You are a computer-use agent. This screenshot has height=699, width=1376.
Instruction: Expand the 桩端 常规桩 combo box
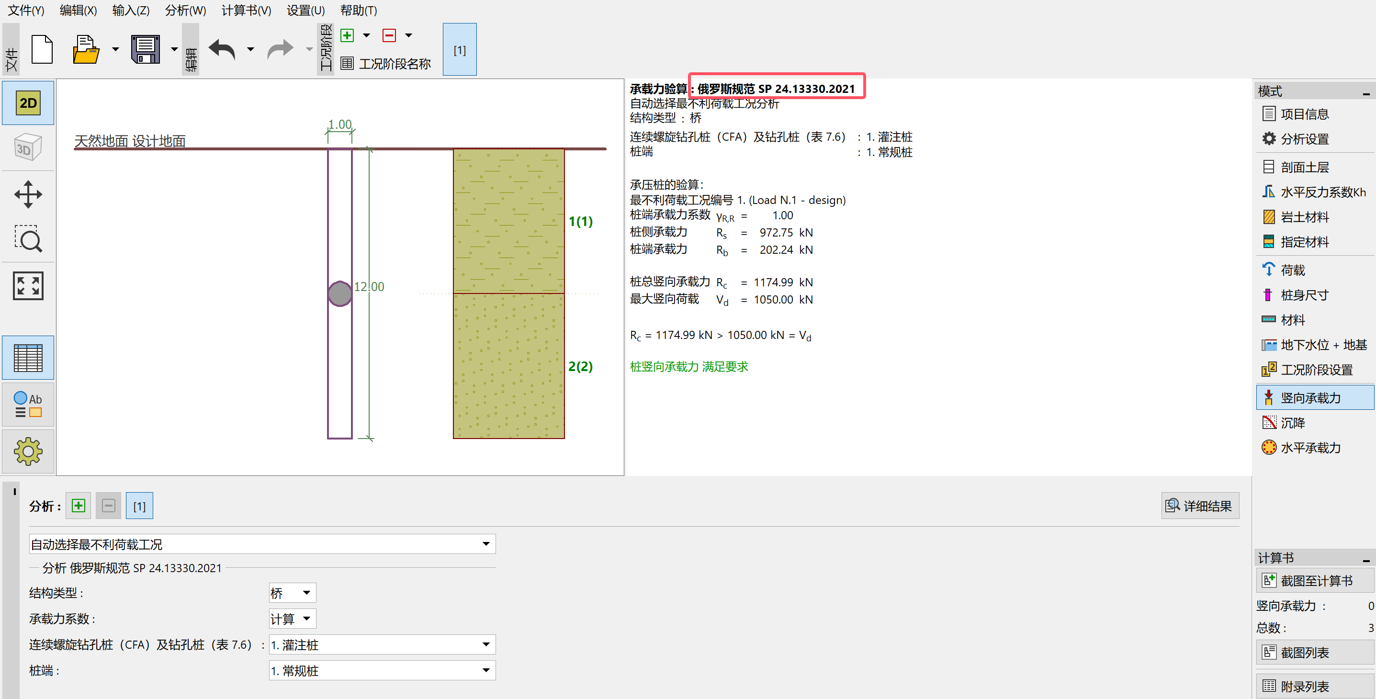[382, 671]
